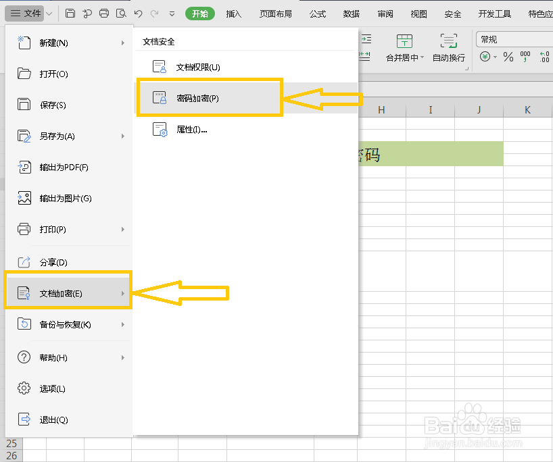Click the 自动换行 wrap text button
Viewport: 553px width, 462px height.
(449, 48)
